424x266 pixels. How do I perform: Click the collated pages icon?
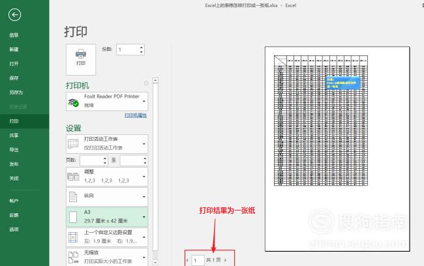click(73, 177)
